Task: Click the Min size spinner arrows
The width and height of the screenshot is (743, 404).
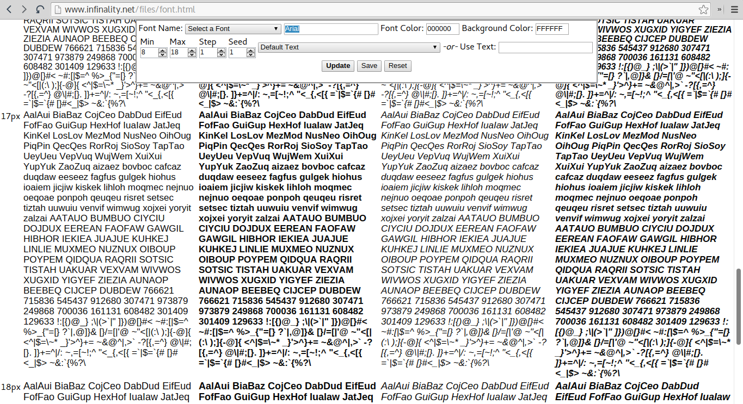Action: (x=162, y=53)
